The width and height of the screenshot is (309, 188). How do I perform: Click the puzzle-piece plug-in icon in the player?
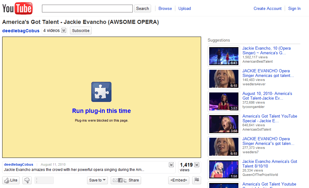coord(101,92)
